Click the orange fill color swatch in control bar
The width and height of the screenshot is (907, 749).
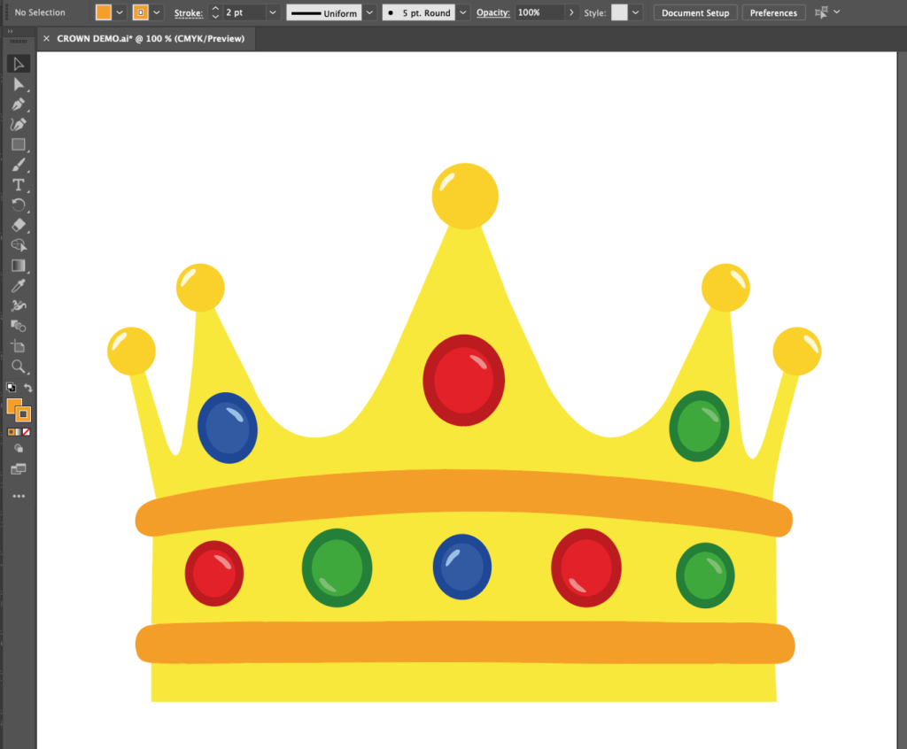click(104, 13)
